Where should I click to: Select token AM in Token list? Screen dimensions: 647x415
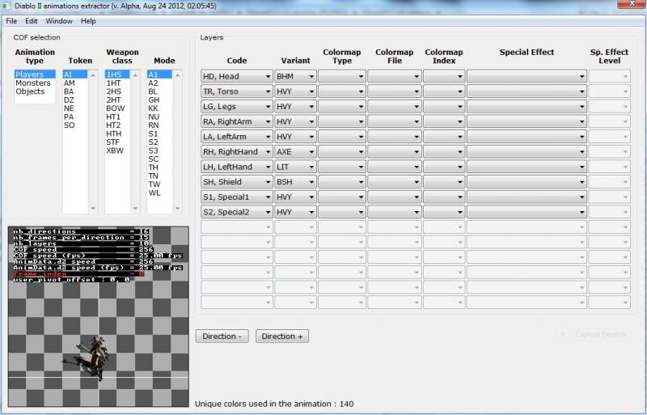pos(74,83)
